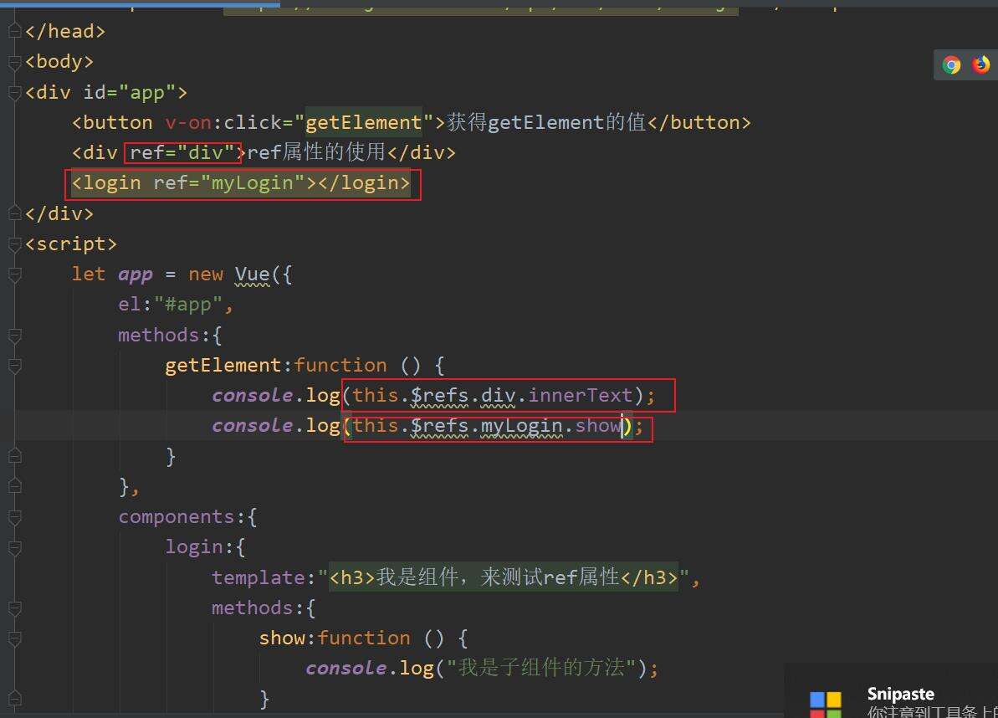This screenshot has width=998, height=718.
Task: Click the closing head tag fold marker
Action: click(x=14, y=32)
